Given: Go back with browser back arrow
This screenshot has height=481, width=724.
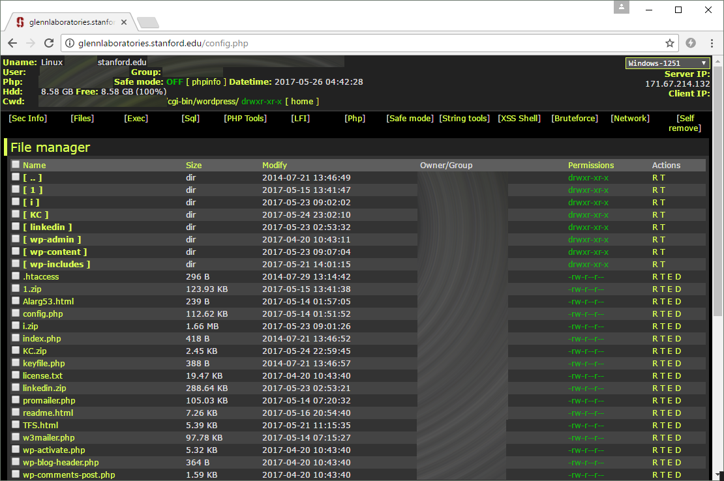Looking at the screenshot, I should 12,43.
